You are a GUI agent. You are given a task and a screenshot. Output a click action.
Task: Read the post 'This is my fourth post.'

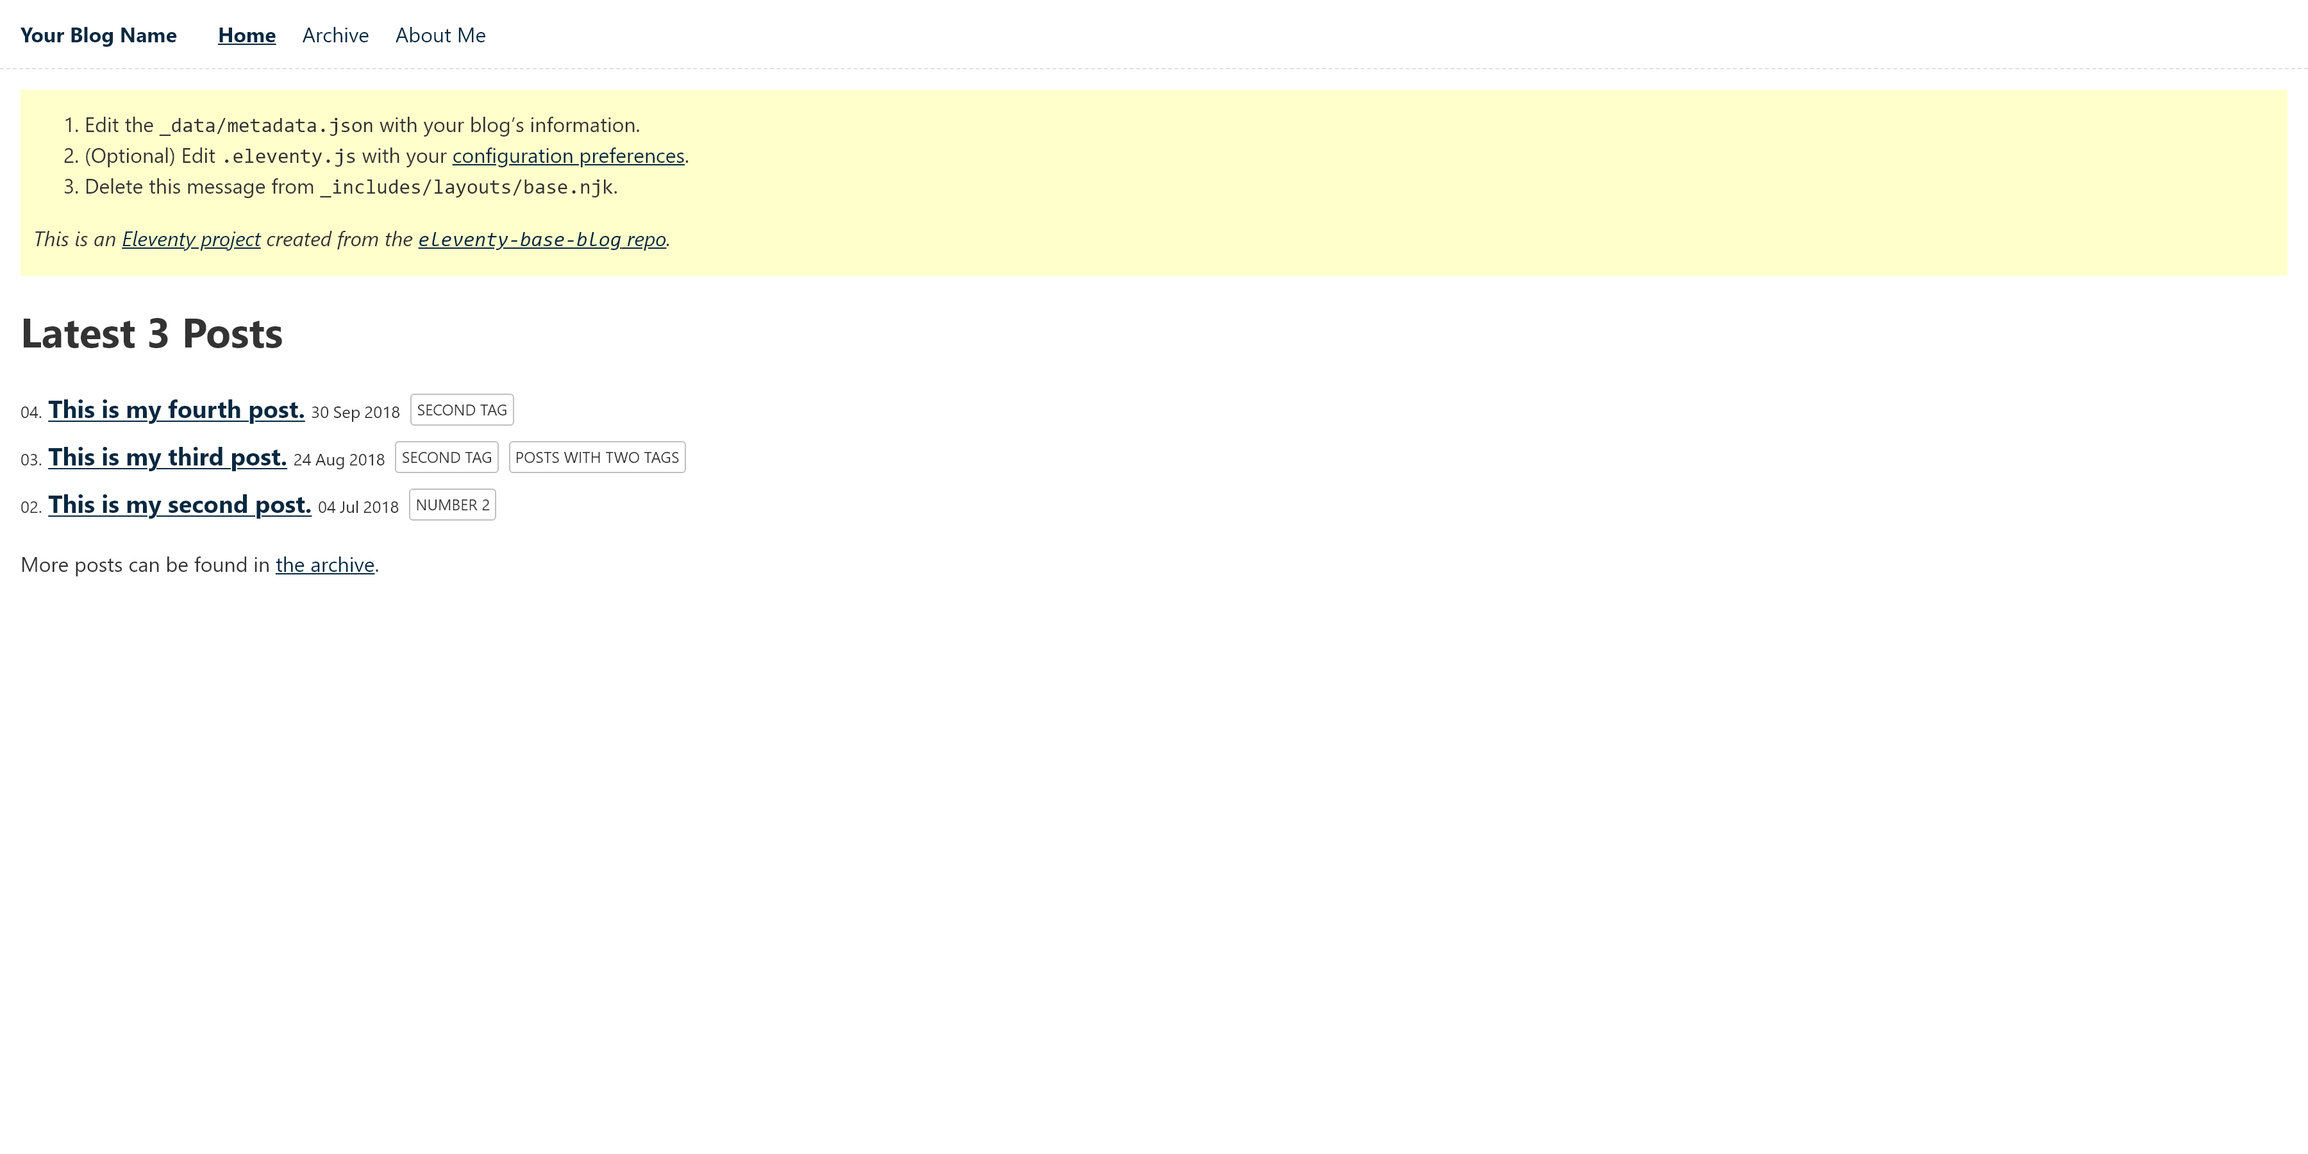coord(176,410)
